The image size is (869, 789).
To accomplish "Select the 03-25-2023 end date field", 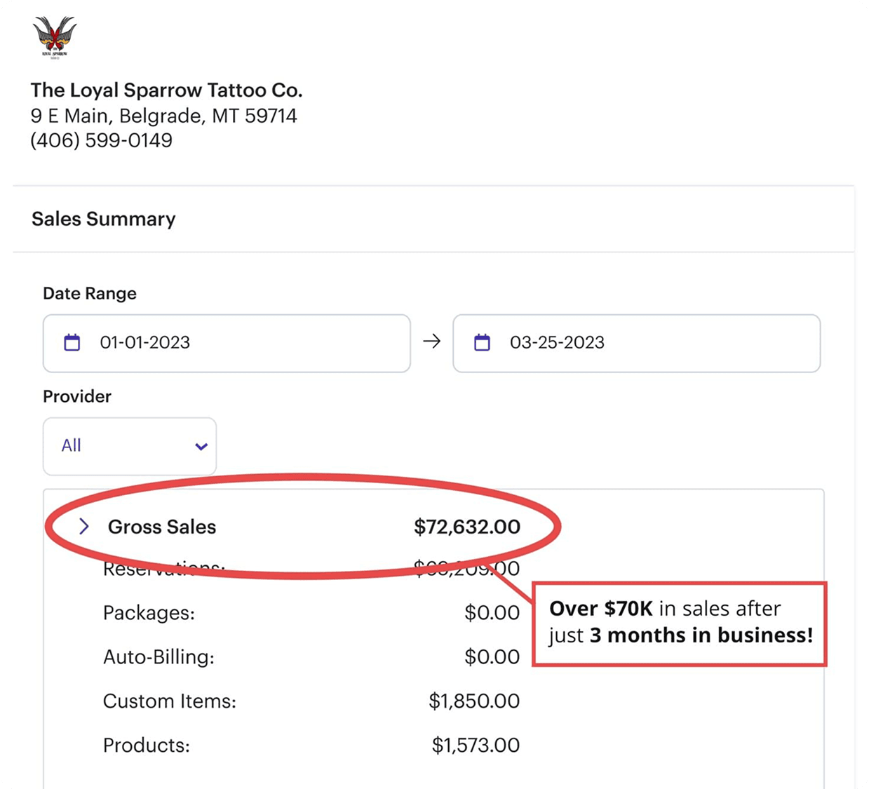I will (x=635, y=343).
